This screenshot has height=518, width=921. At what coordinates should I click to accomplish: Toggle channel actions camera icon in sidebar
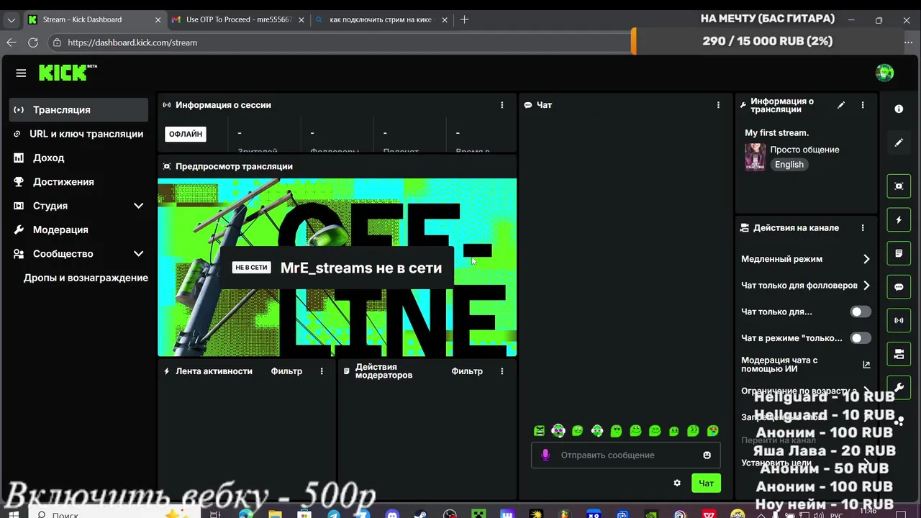899,354
